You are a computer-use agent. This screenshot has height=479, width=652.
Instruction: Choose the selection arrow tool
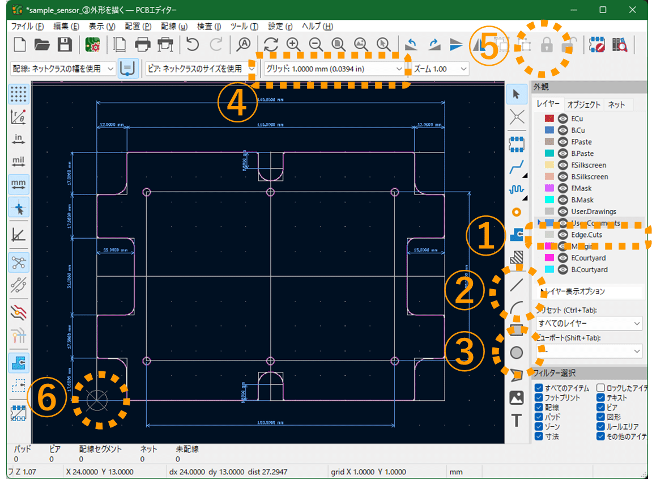[x=517, y=95]
